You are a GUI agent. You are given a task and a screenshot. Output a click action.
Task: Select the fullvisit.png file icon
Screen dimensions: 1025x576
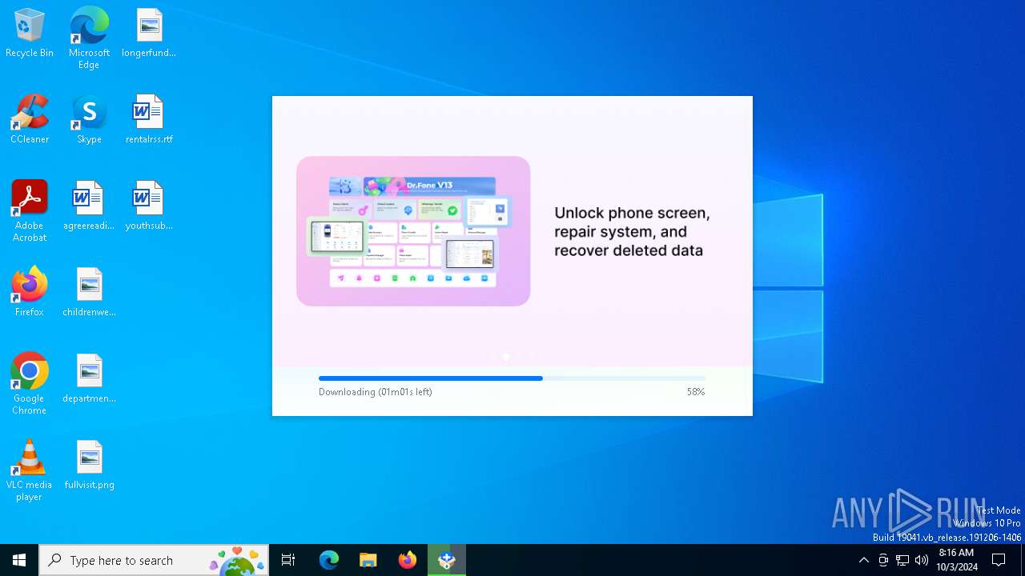[89, 465]
